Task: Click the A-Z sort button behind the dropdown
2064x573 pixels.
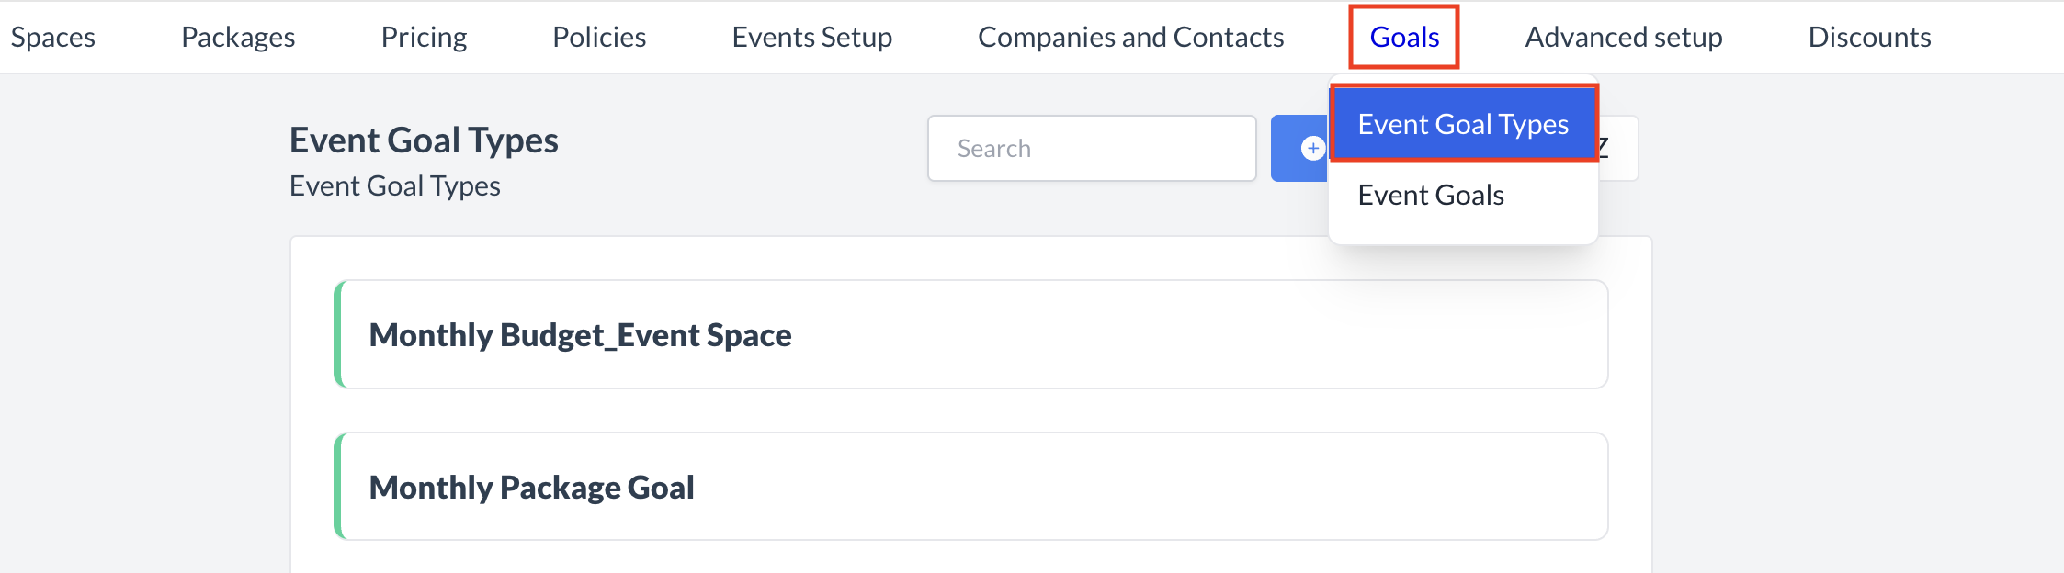Action: 1617,148
